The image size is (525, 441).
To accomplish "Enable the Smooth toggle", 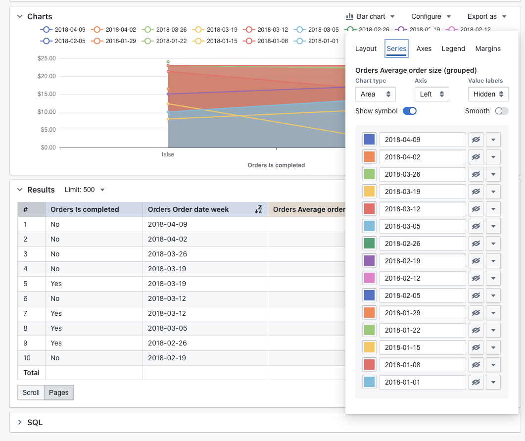I will coord(501,111).
